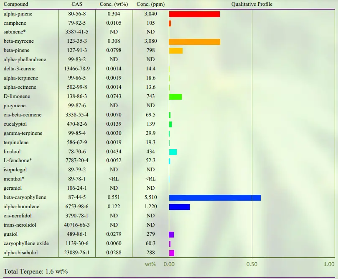Screen dimensions: 338x279
Task: Select the 'alpha-phellandrene' compound name
Action: click(x=25, y=59)
